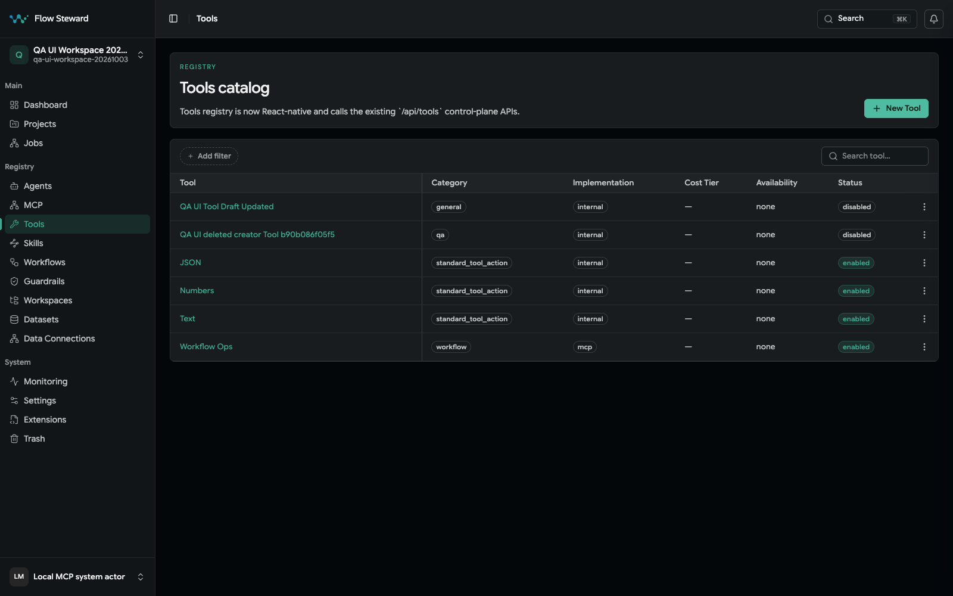Viewport: 953px width, 596px height.
Task: Click the Monitoring activity icon
Action: pos(14,381)
